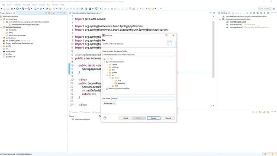
Task: Click the back arrow in folder toolbar
Action: point(108,59)
